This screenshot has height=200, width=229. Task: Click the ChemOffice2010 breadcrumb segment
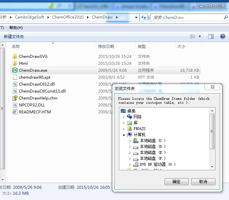tap(68, 17)
